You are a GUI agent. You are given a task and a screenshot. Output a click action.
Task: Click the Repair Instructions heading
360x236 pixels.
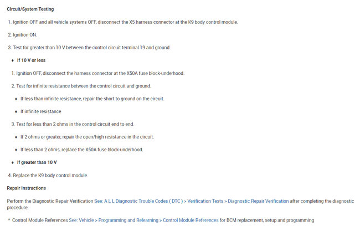pyautogui.click(x=26, y=188)
